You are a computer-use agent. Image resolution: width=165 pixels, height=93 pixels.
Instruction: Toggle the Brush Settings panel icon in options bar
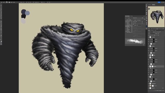(x=9, y=2)
